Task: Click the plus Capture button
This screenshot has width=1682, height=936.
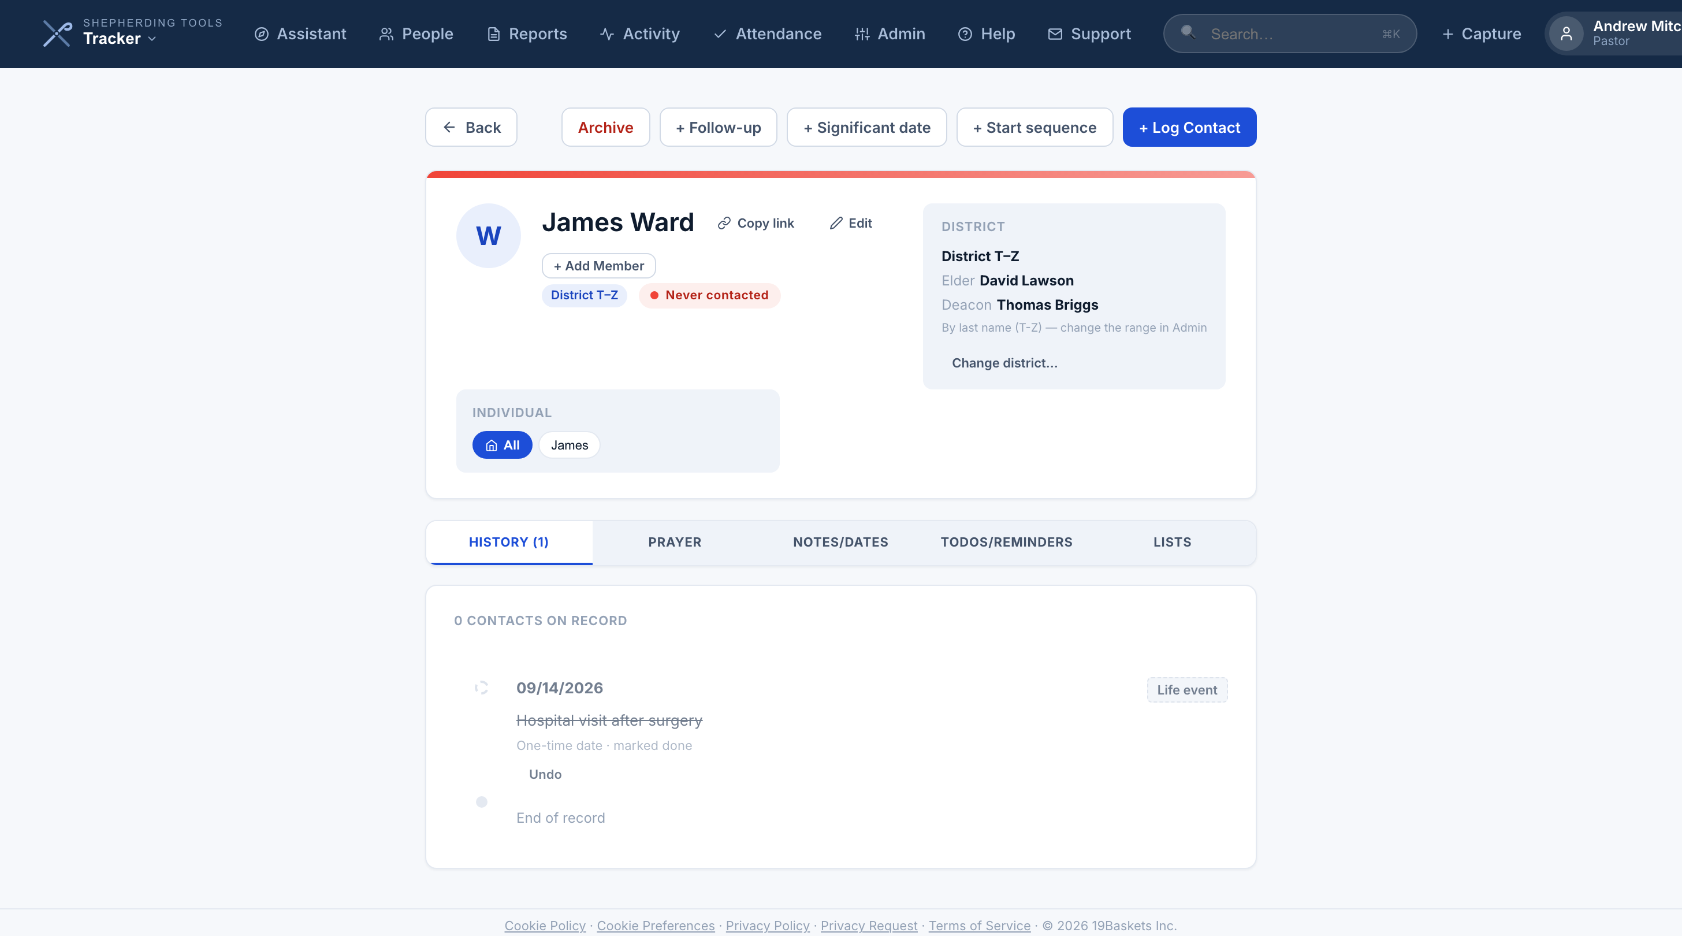Action: click(1481, 34)
